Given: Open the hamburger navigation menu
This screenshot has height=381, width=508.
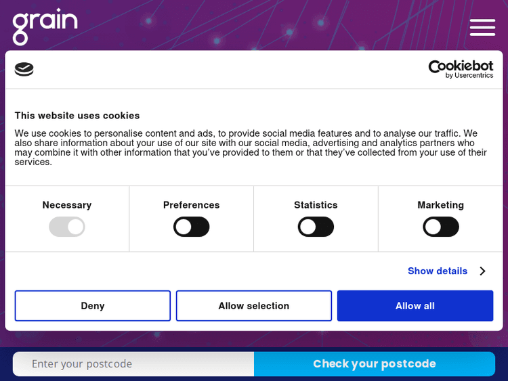Looking at the screenshot, I should pos(482,27).
